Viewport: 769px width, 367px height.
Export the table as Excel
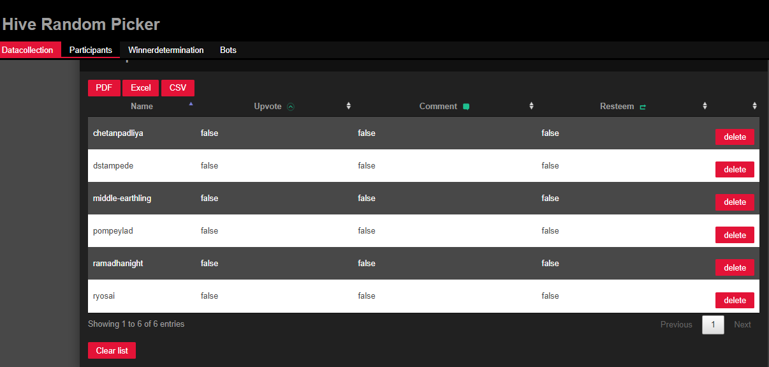tap(141, 88)
